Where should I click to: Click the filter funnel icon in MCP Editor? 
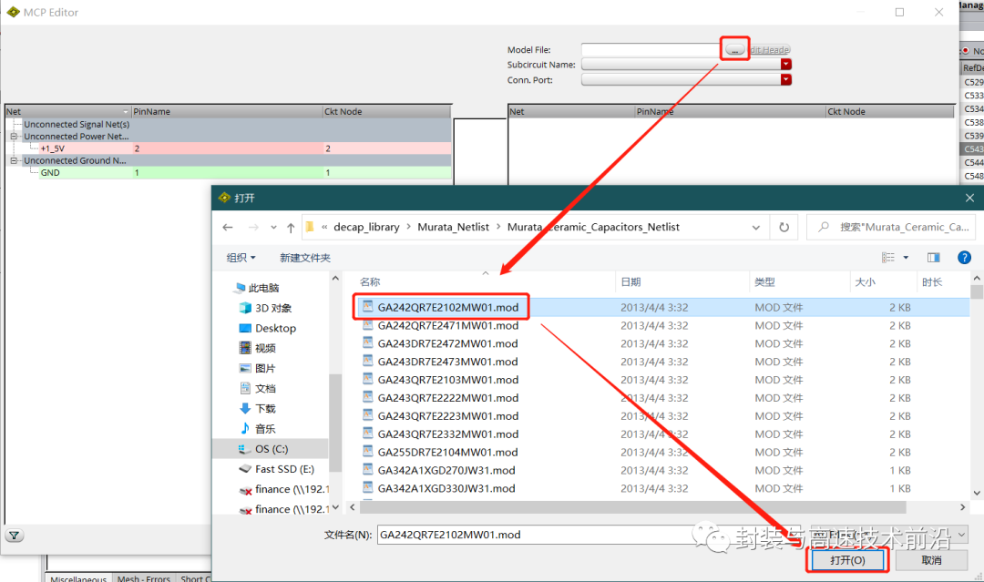tap(14, 535)
